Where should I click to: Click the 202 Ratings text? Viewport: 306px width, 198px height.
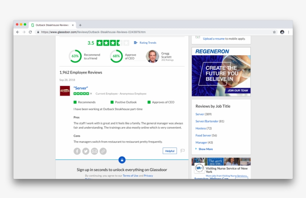(x=167, y=60)
